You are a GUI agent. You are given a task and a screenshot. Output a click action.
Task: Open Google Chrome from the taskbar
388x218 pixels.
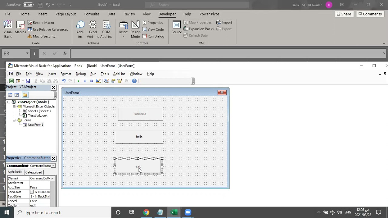click(146, 212)
